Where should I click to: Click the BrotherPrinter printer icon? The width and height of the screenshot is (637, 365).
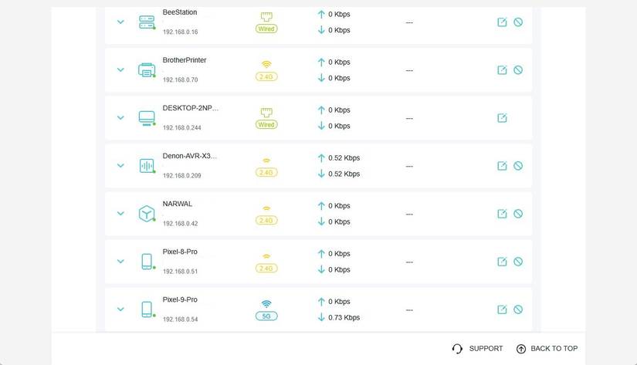(x=147, y=70)
